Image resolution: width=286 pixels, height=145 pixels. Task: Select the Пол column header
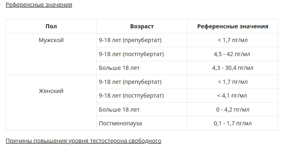point(51,26)
